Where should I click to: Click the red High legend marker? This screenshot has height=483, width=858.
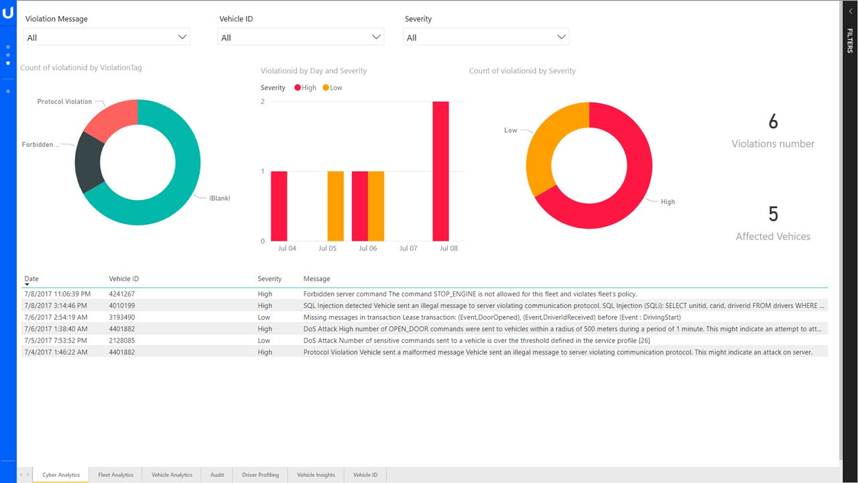click(x=298, y=88)
